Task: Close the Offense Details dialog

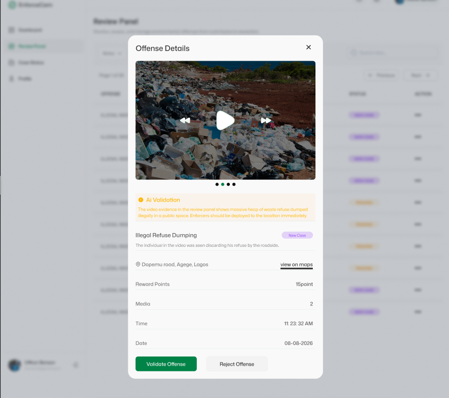Action: coord(309,47)
